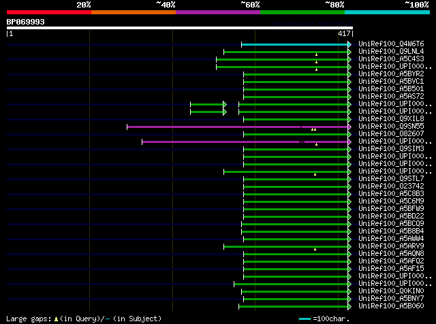The width and height of the screenshot is (436, 324).
Task: Click the UniRef100_A5C8B3 hit name
Action: point(391,193)
